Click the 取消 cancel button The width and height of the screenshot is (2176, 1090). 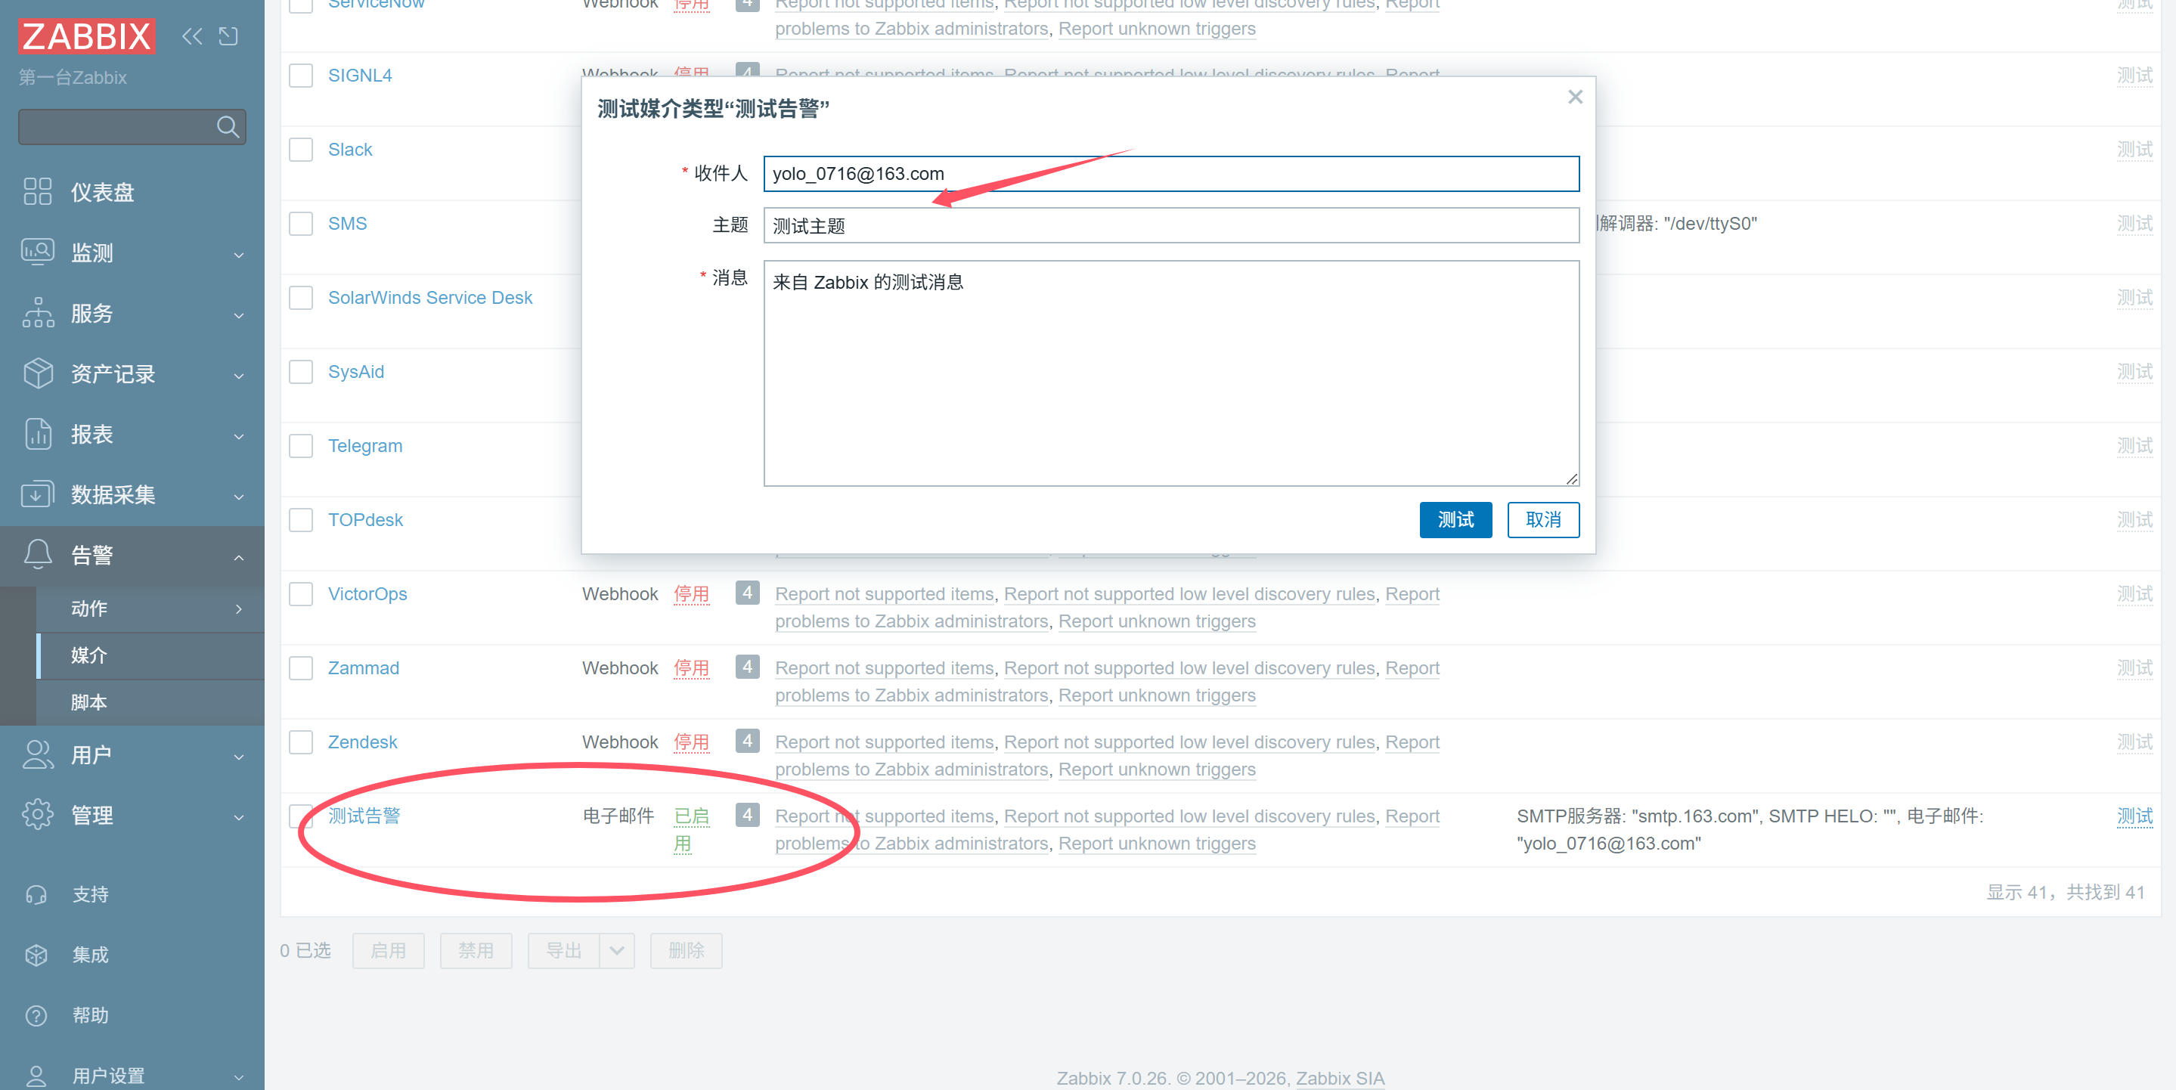[x=1543, y=520]
